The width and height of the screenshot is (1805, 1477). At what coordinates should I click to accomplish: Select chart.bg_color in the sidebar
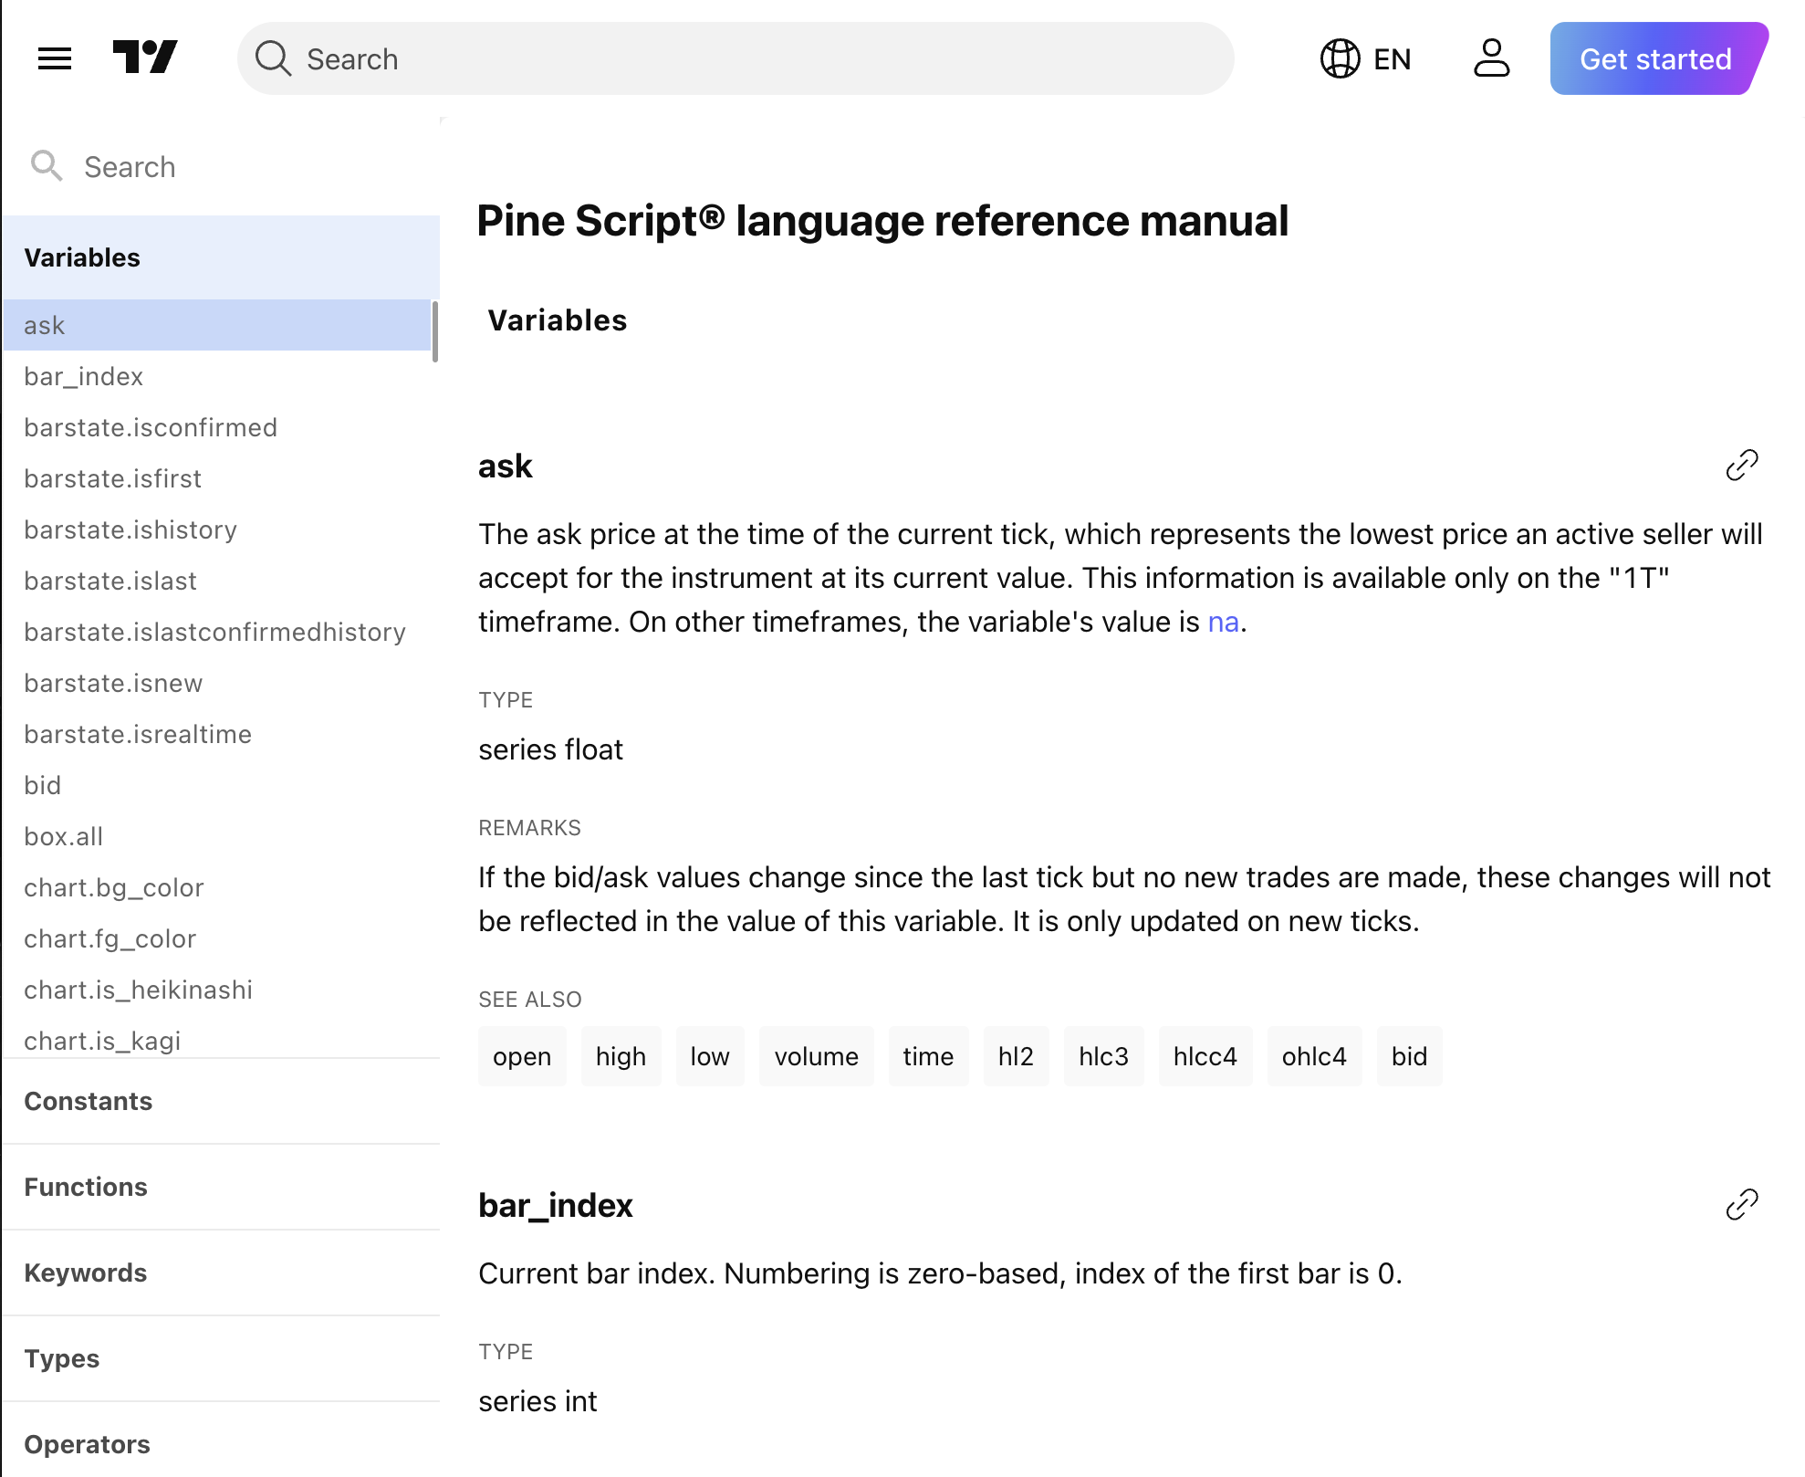(114, 886)
